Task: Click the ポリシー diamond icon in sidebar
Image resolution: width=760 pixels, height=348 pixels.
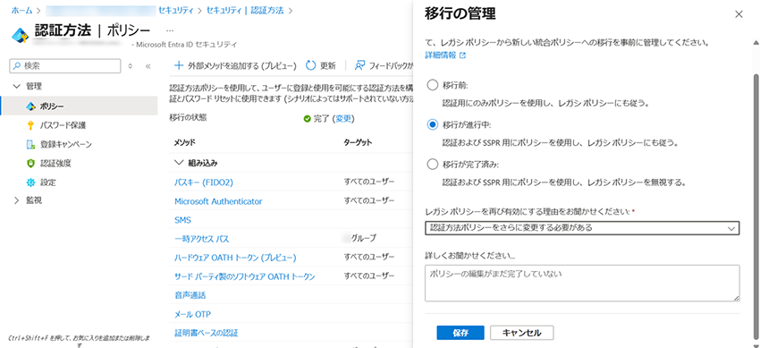Action: coord(31,106)
